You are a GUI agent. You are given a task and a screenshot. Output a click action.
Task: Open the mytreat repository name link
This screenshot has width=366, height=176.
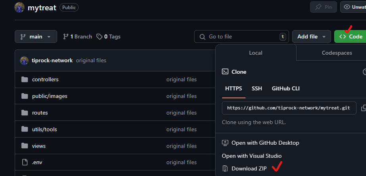pyautogui.click(x=42, y=8)
